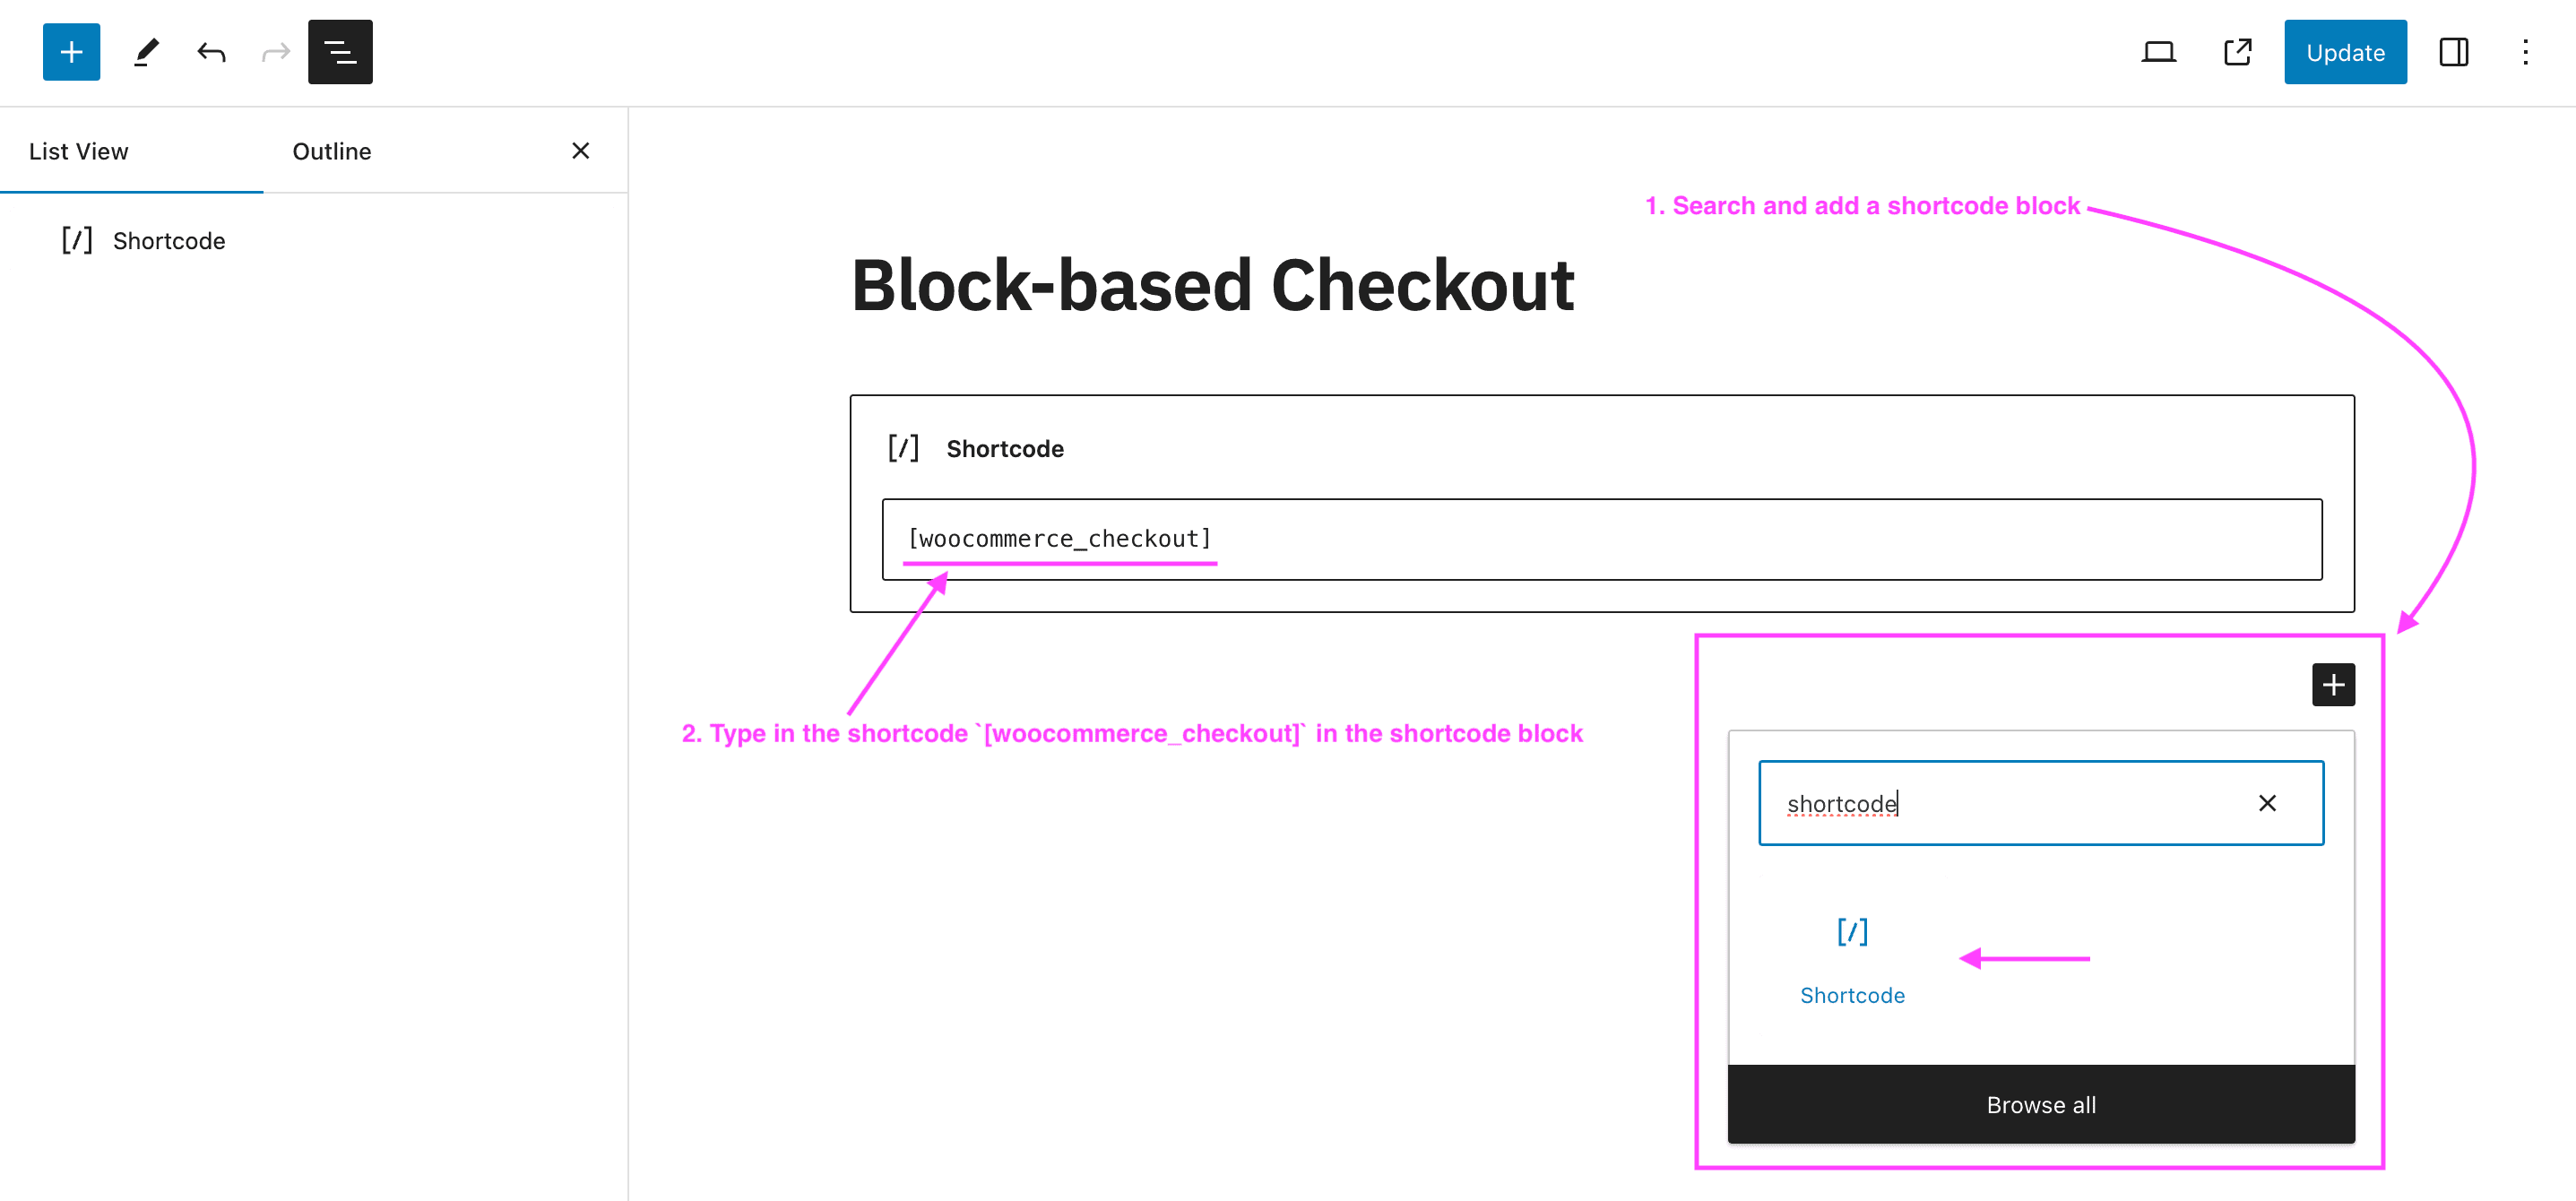Undo the last change
2576x1201 pixels.
point(211,52)
